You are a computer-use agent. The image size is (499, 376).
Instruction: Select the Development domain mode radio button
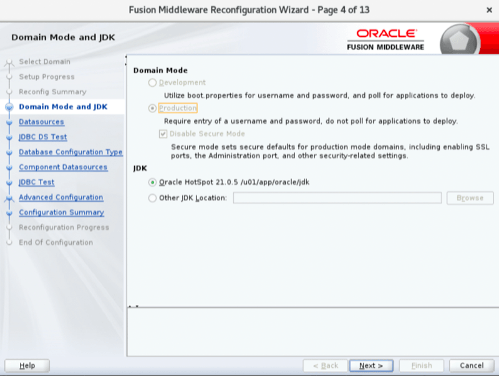152,83
